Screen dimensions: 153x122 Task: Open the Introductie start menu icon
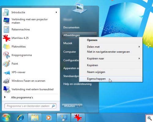coord(6,13)
